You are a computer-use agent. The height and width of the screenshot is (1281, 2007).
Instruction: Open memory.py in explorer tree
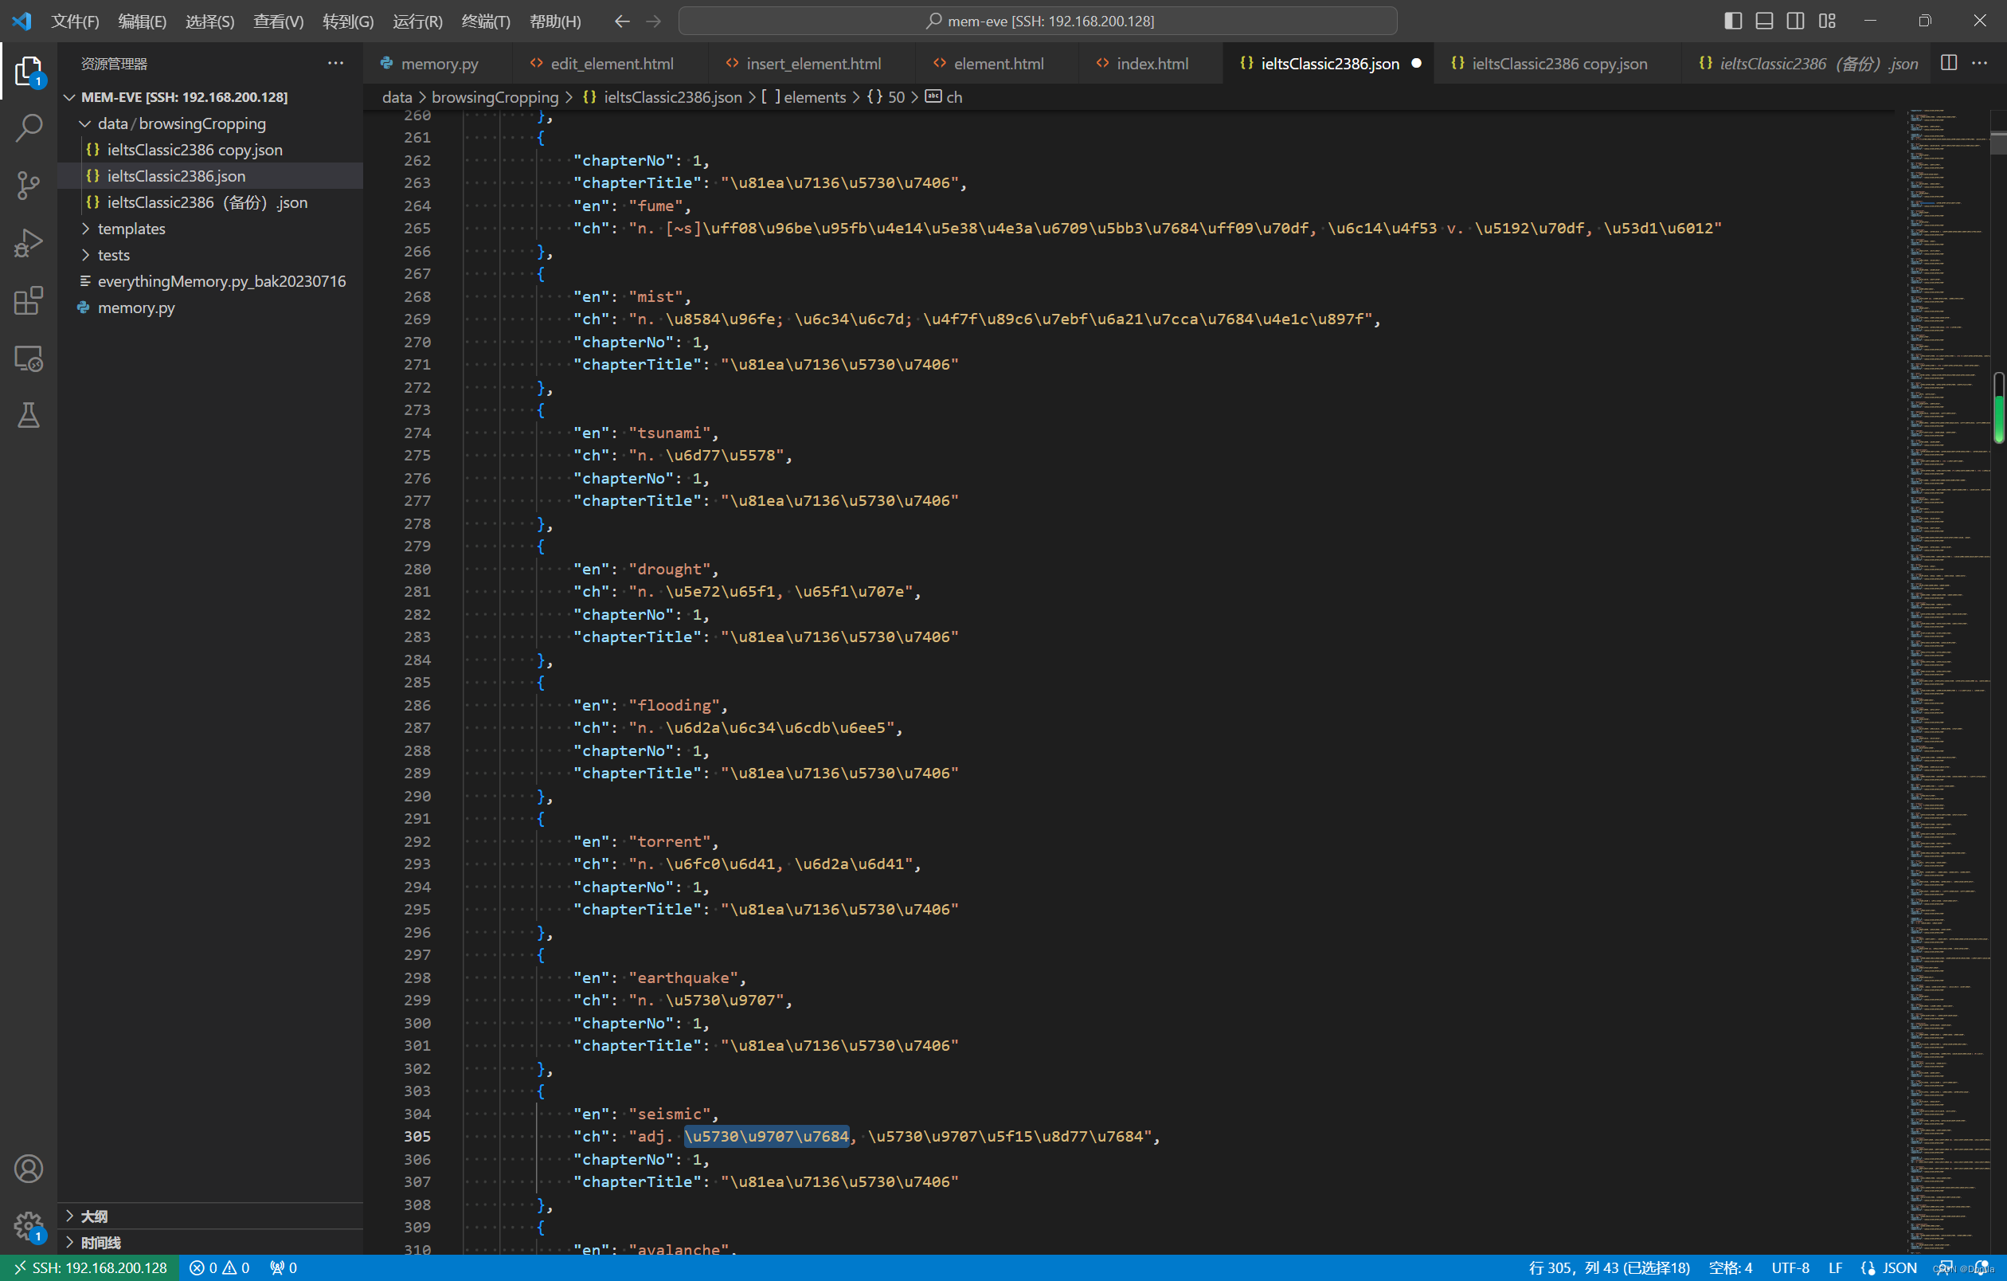point(210,308)
